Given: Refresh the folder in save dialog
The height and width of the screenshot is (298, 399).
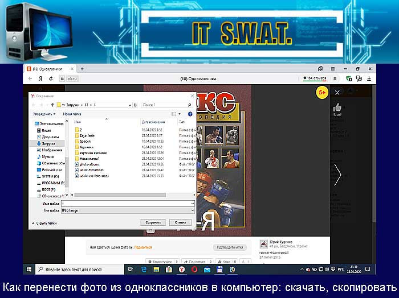Looking at the screenshot, I should 135,105.
